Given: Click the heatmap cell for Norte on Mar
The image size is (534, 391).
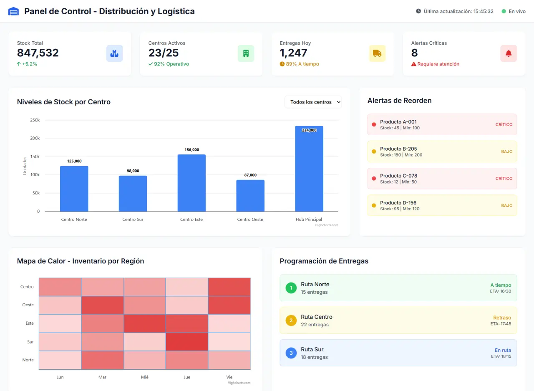Looking at the screenshot, I should tap(102, 360).
